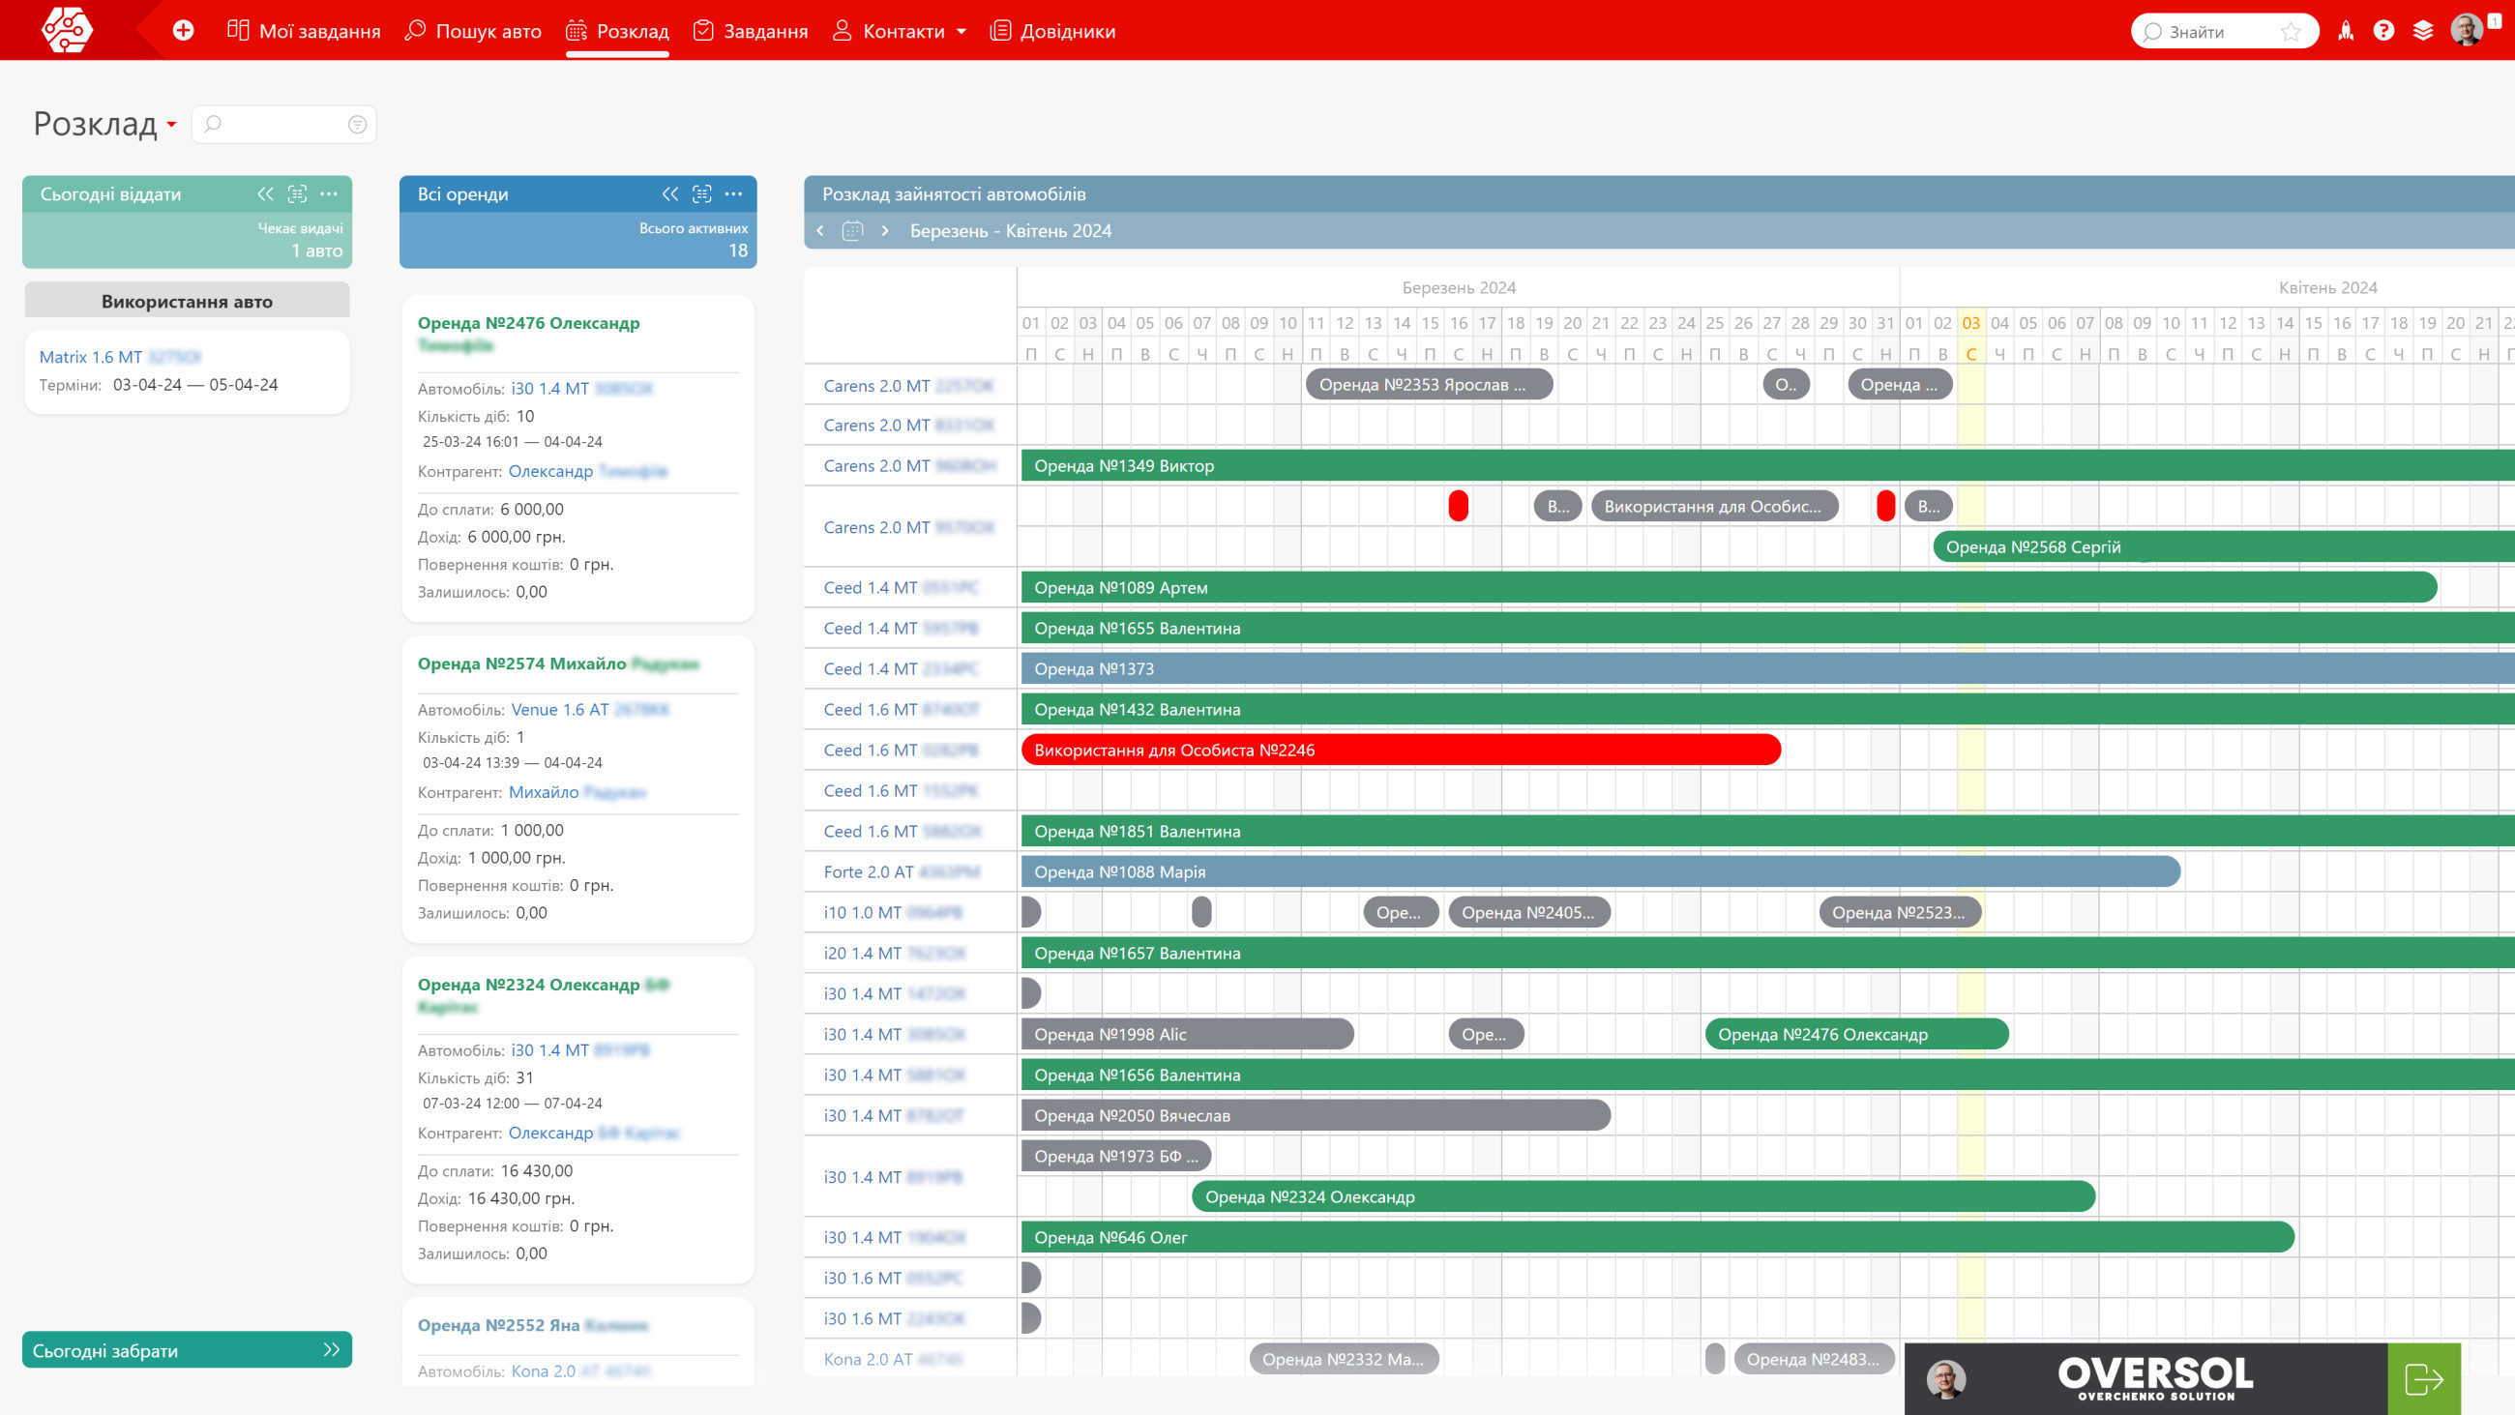Select the 'Оренда №1373' blue bar

point(1767,669)
